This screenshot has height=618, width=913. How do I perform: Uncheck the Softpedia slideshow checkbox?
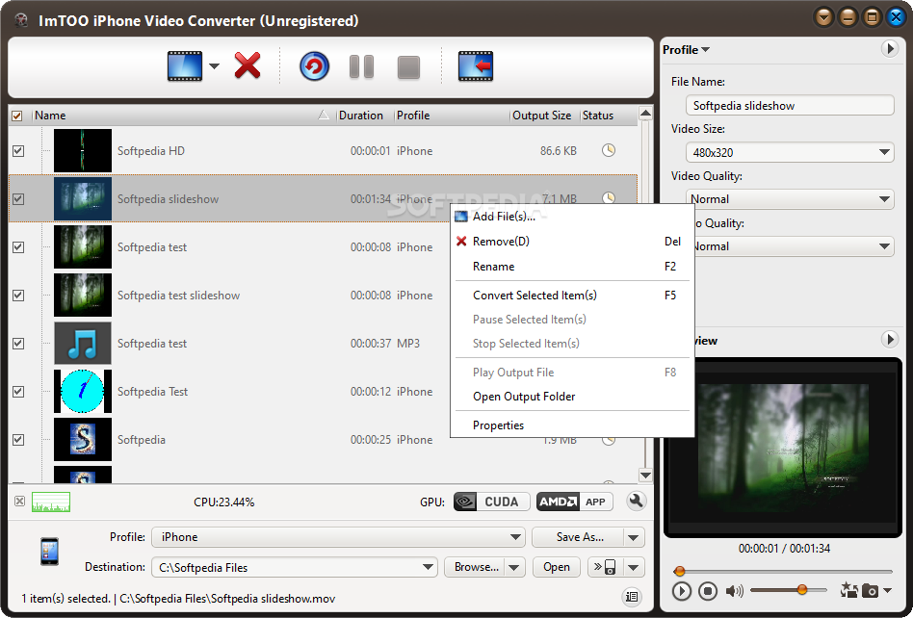pos(18,199)
